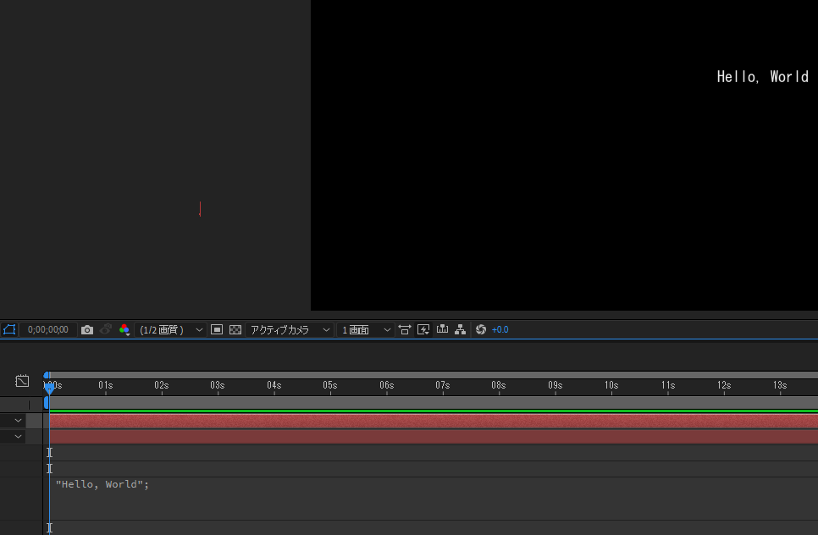
Task: Click the expression text "Hello, World";
Action: coord(102,484)
